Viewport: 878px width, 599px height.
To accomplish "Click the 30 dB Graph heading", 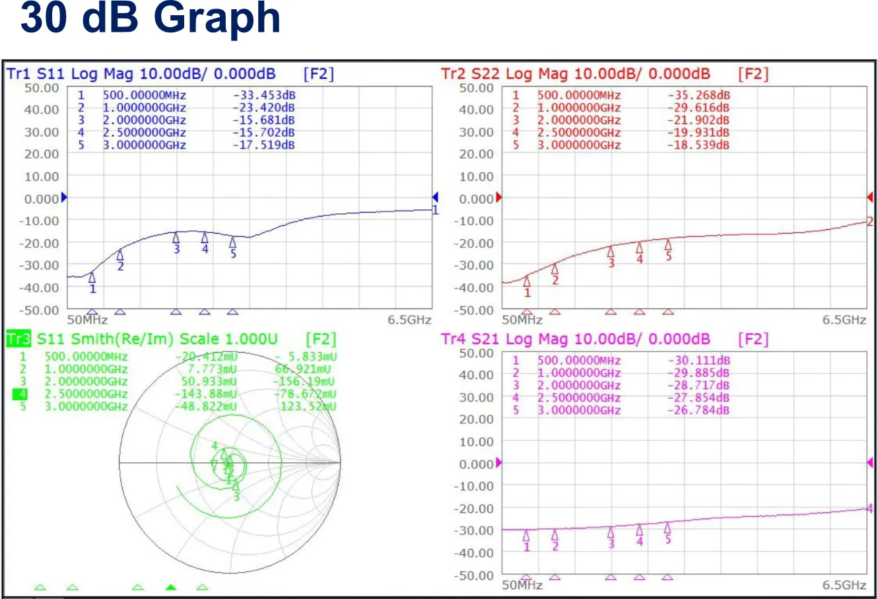I will coord(151,18).
